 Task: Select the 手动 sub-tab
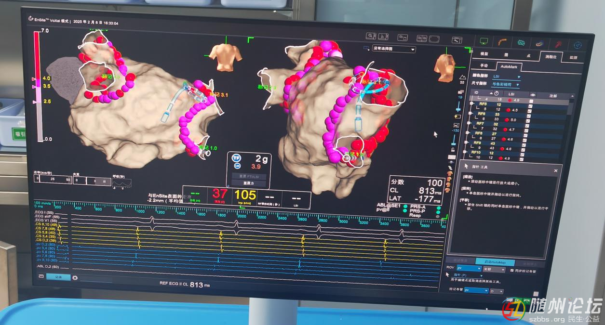tap(484, 65)
